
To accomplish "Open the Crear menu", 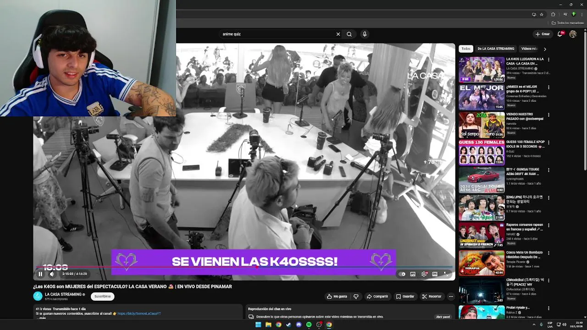I will coord(543,34).
